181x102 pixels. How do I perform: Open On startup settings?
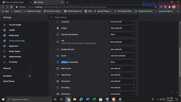[x=13, y=62]
